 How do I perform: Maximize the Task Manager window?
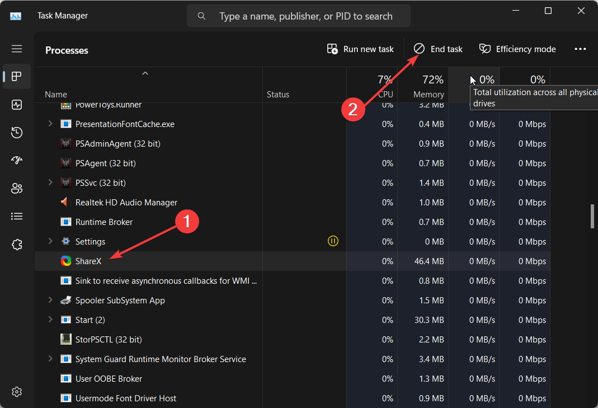point(548,11)
